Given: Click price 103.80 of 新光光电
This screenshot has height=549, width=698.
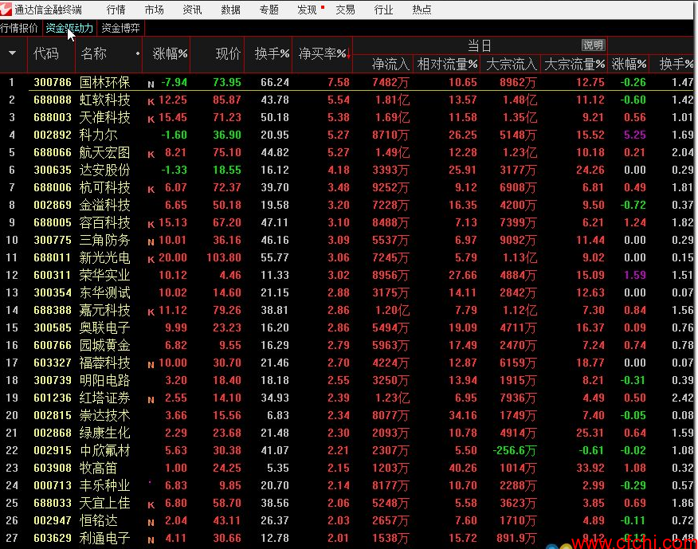Looking at the screenshot, I should [x=223, y=257].
